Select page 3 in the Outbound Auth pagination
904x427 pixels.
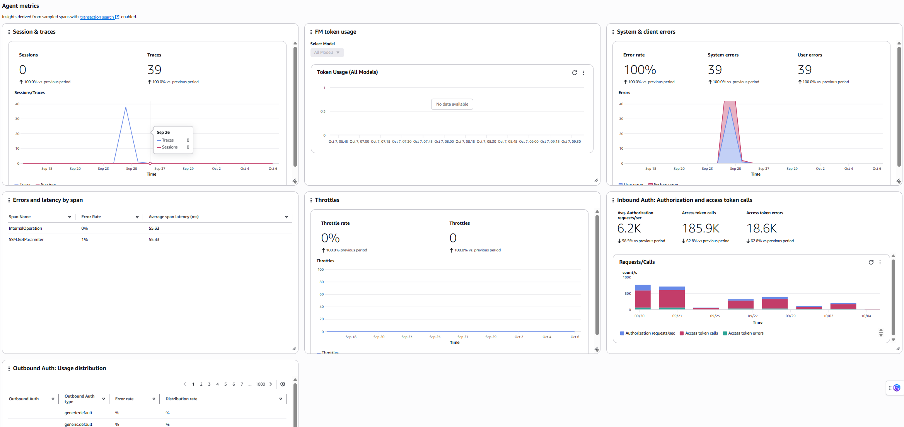209,384
